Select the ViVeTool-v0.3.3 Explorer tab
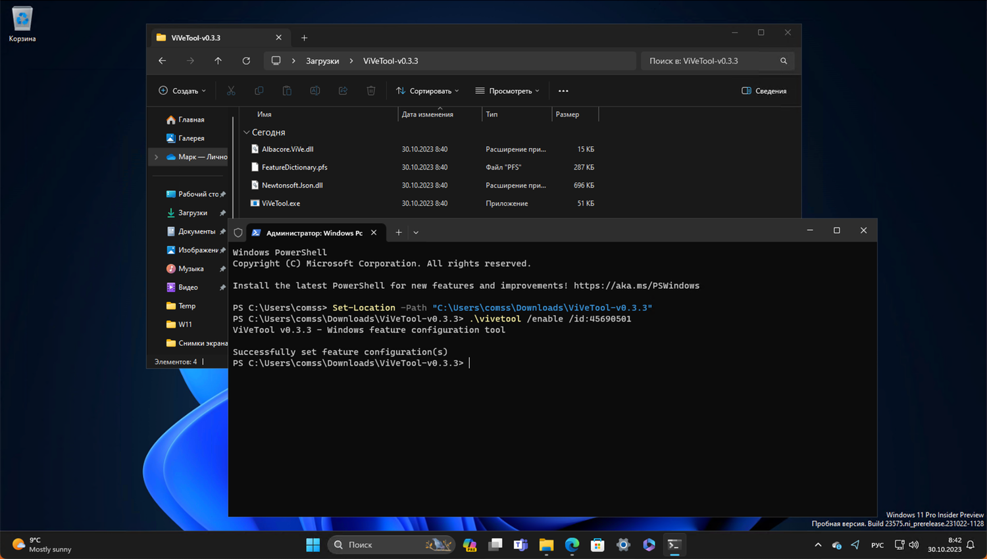 (x=211, y=37)
